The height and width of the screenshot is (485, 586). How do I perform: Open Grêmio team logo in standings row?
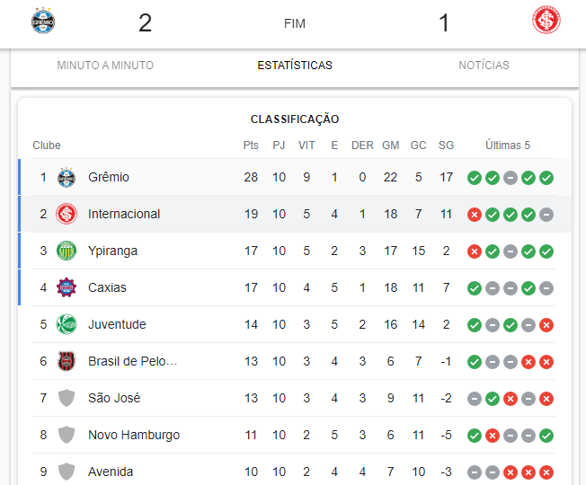[67, 177]
